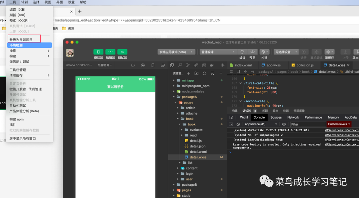Switch to the Sources devtools tab

tap(276, 117)
